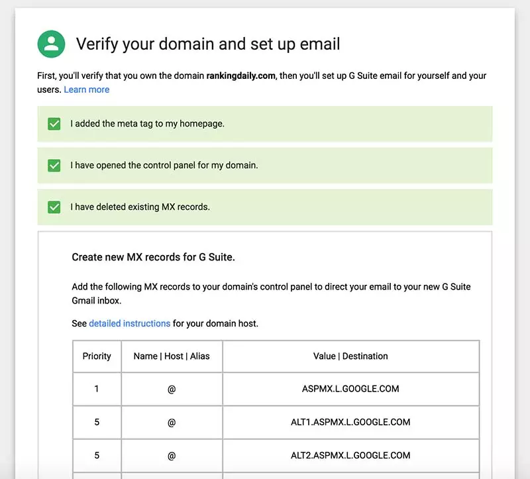Click the Priority column header
Image resolution: width=530 pixels, height=479 pixels.
tap(97, 356)
